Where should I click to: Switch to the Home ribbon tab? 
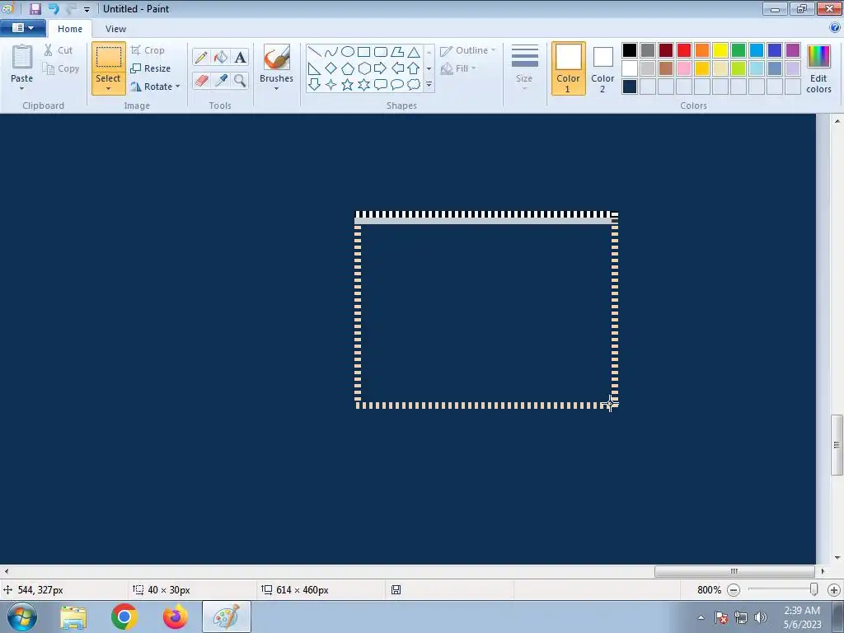[70, 29]
